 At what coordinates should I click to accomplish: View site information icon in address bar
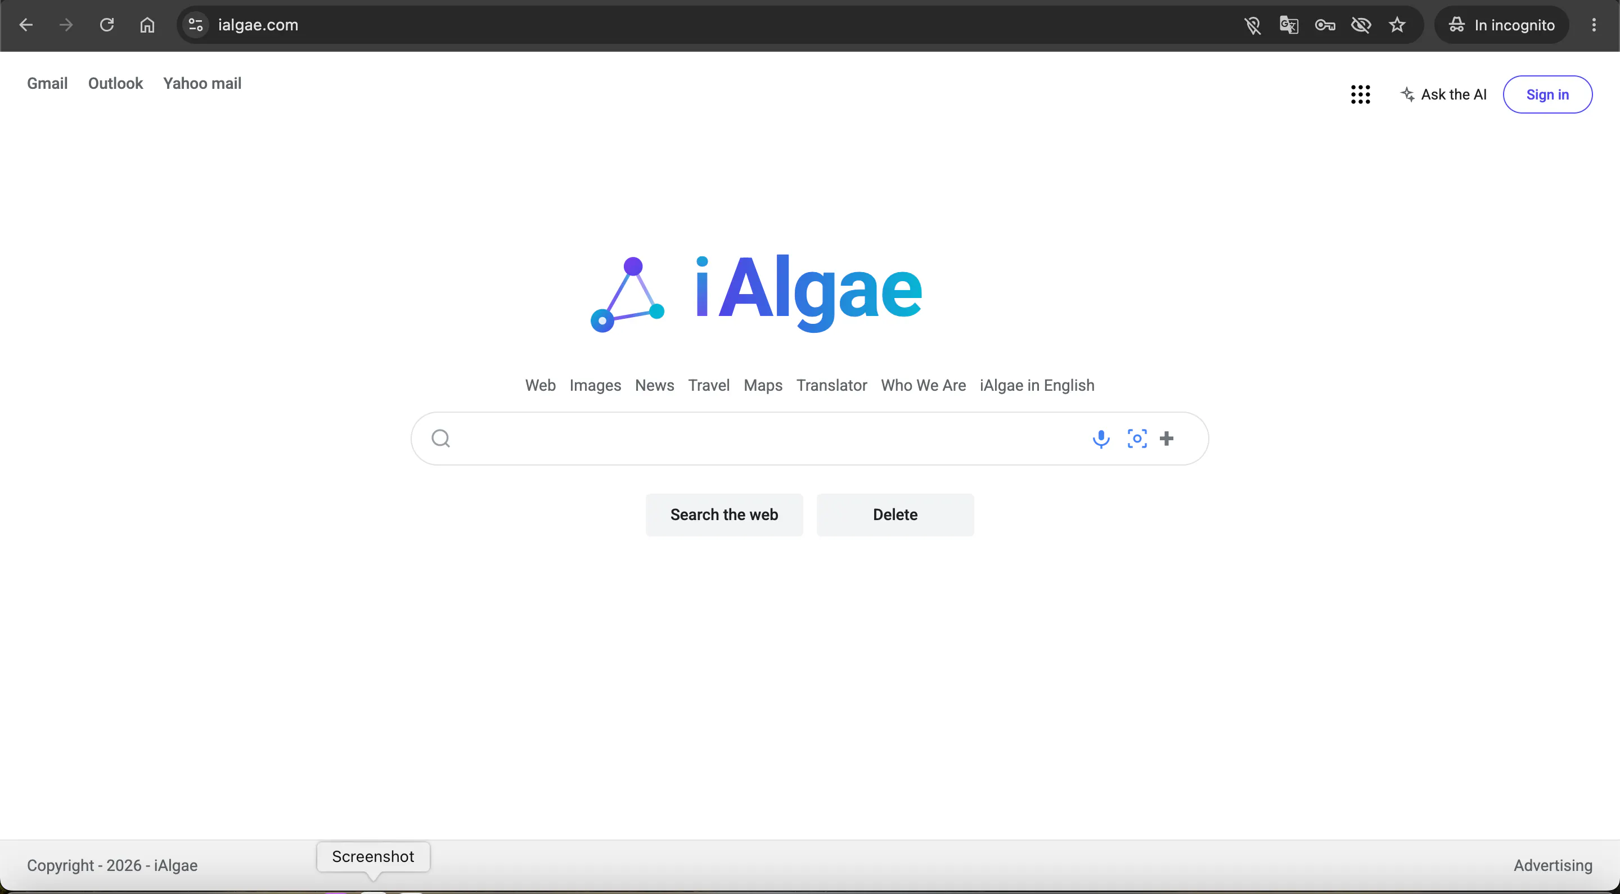(x=196, y=25)
